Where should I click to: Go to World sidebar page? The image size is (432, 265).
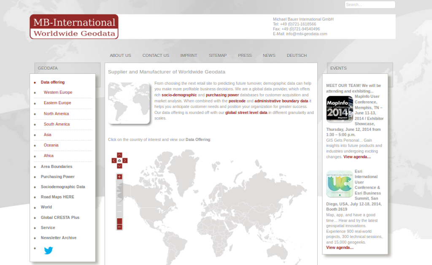46,207
